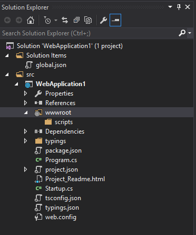Viewport: 196px width, 235px height.
Task: Select the wwwroot folder
Action: tap(58, 112)
